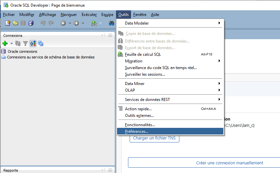Select Préférences... in Outils menu
The image size is (280, 173).
[170, 131]
